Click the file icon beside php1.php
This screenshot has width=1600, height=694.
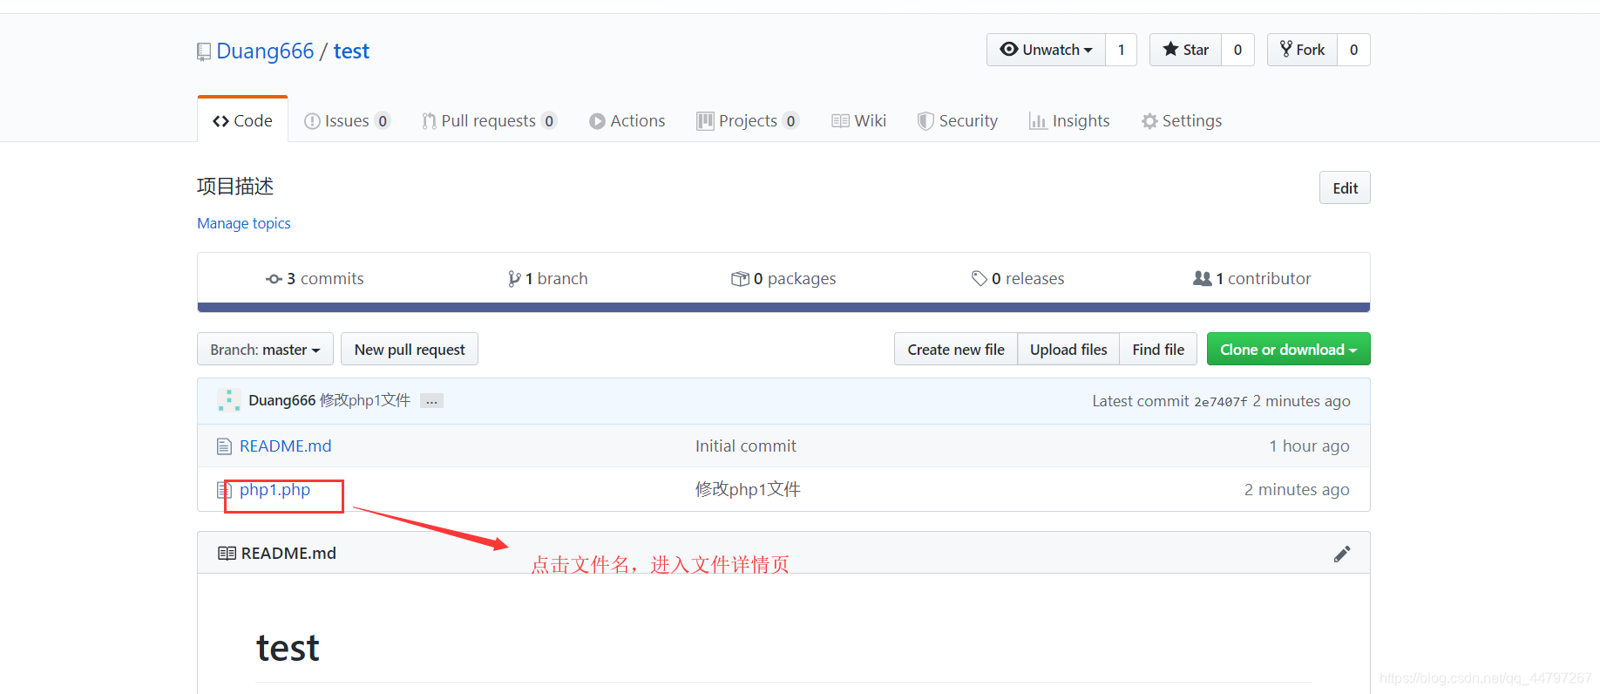[x=224, y=490]
